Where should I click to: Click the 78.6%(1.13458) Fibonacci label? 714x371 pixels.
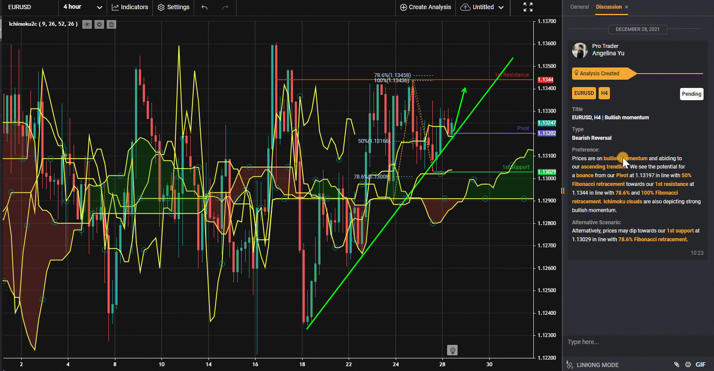point(392,75)
